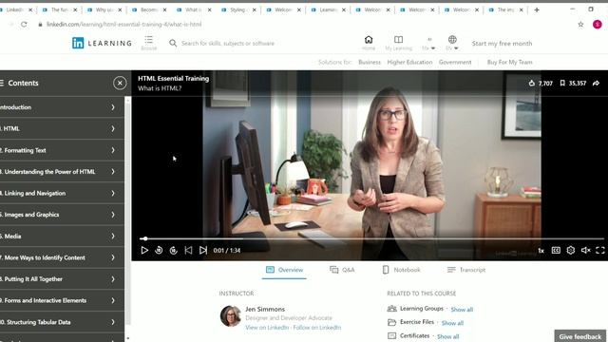
Task: Reload the page in browser
Action: pos(24,24)
